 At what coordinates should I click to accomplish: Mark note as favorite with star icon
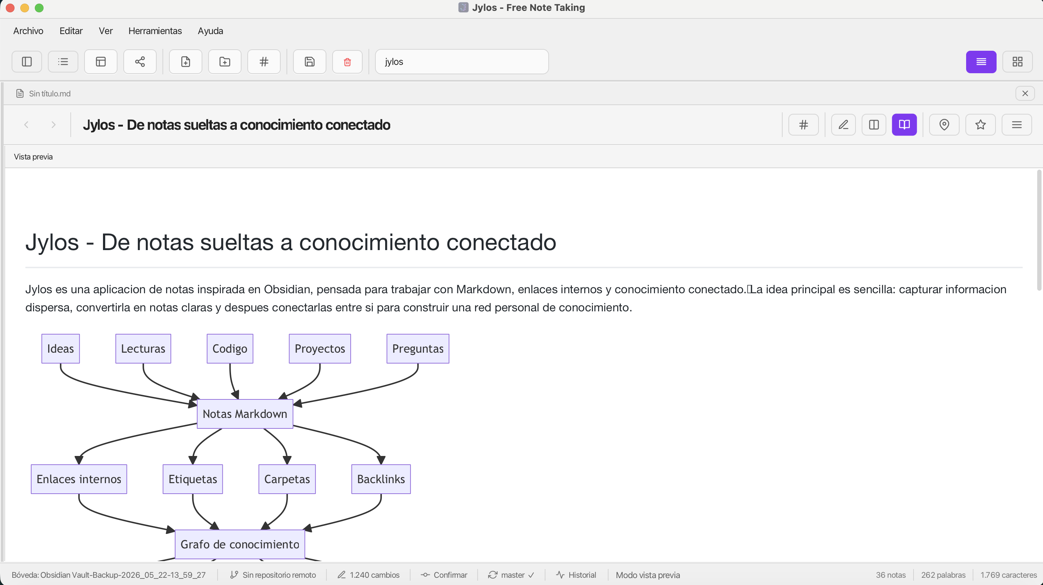(x=981, y=125)
